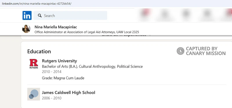Open the LinkedIn home logo
The width and height of the screenshot is (232, 108).
(27, 15)
